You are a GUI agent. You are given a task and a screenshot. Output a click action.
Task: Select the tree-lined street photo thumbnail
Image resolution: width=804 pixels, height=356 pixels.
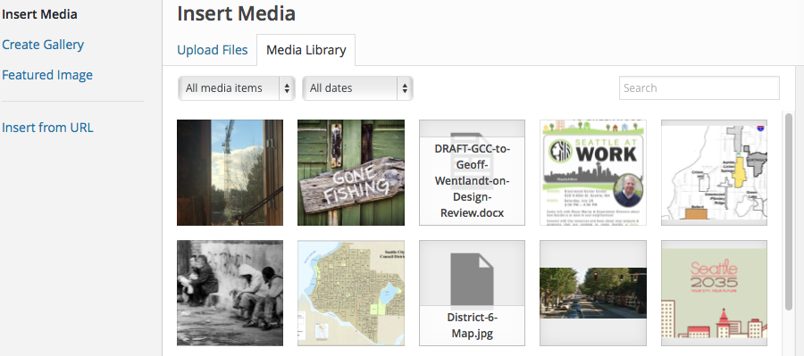click(x=593, y=293)
